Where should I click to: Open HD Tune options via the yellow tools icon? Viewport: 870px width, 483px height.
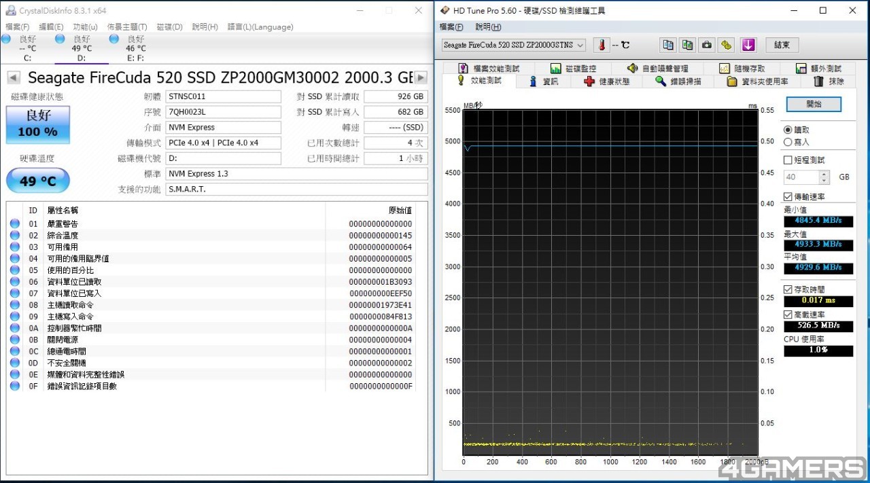tap(727, 45)
